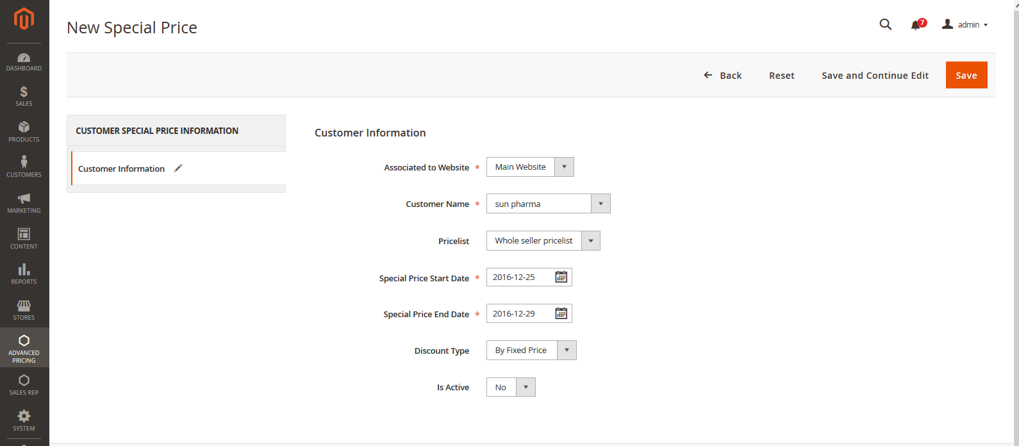Click pencil icon beside Customer Information tab
This screenshot has height=446, width=1019.
[178, 168]
